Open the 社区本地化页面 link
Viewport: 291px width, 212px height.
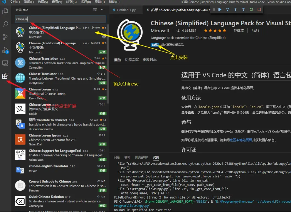(x=241, y=140)
